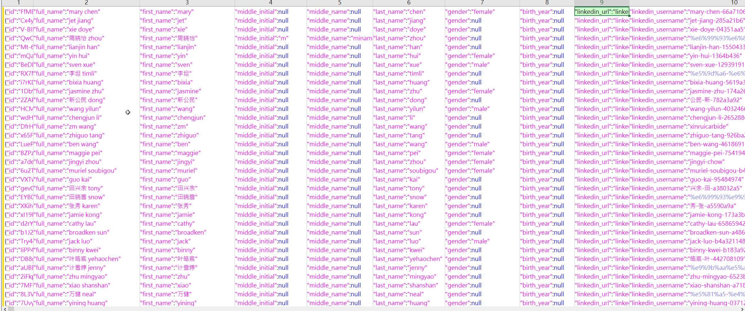
Task: Click the full_name "wang yilun" cell
Action: (x=87, y=109)
